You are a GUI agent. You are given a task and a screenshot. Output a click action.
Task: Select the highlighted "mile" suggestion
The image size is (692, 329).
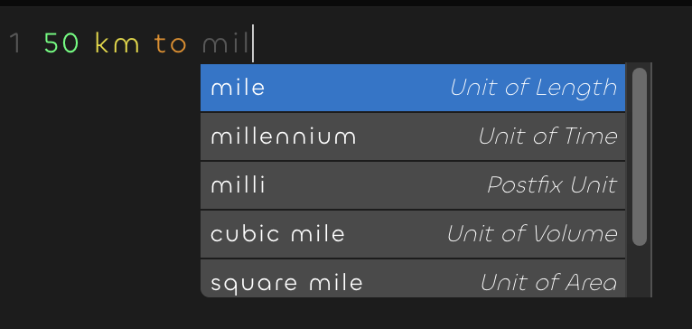click(x=413, y=88)
